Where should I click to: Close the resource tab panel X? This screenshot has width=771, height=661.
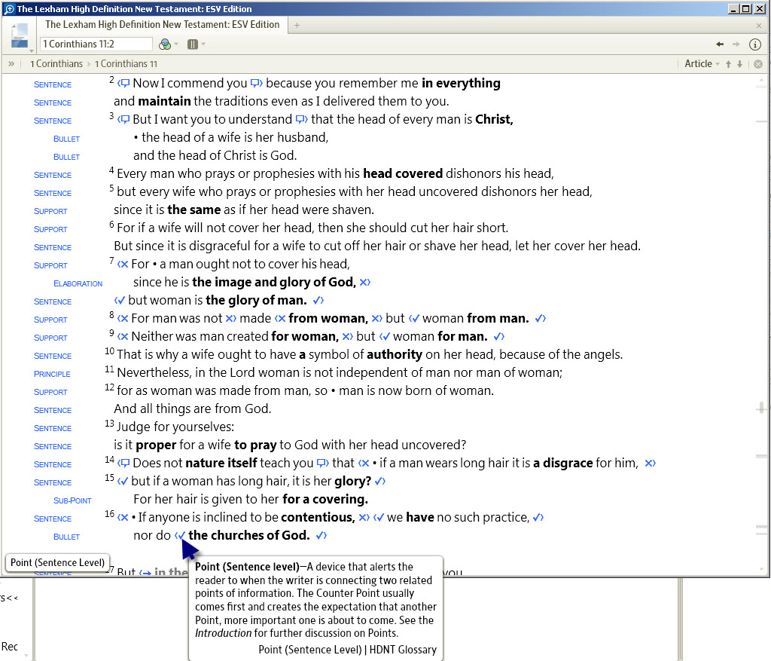[759, 25]
